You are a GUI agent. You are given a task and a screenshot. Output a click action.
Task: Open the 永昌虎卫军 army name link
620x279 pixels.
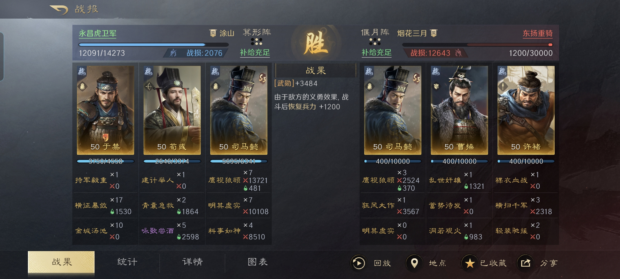click(98, 34)
